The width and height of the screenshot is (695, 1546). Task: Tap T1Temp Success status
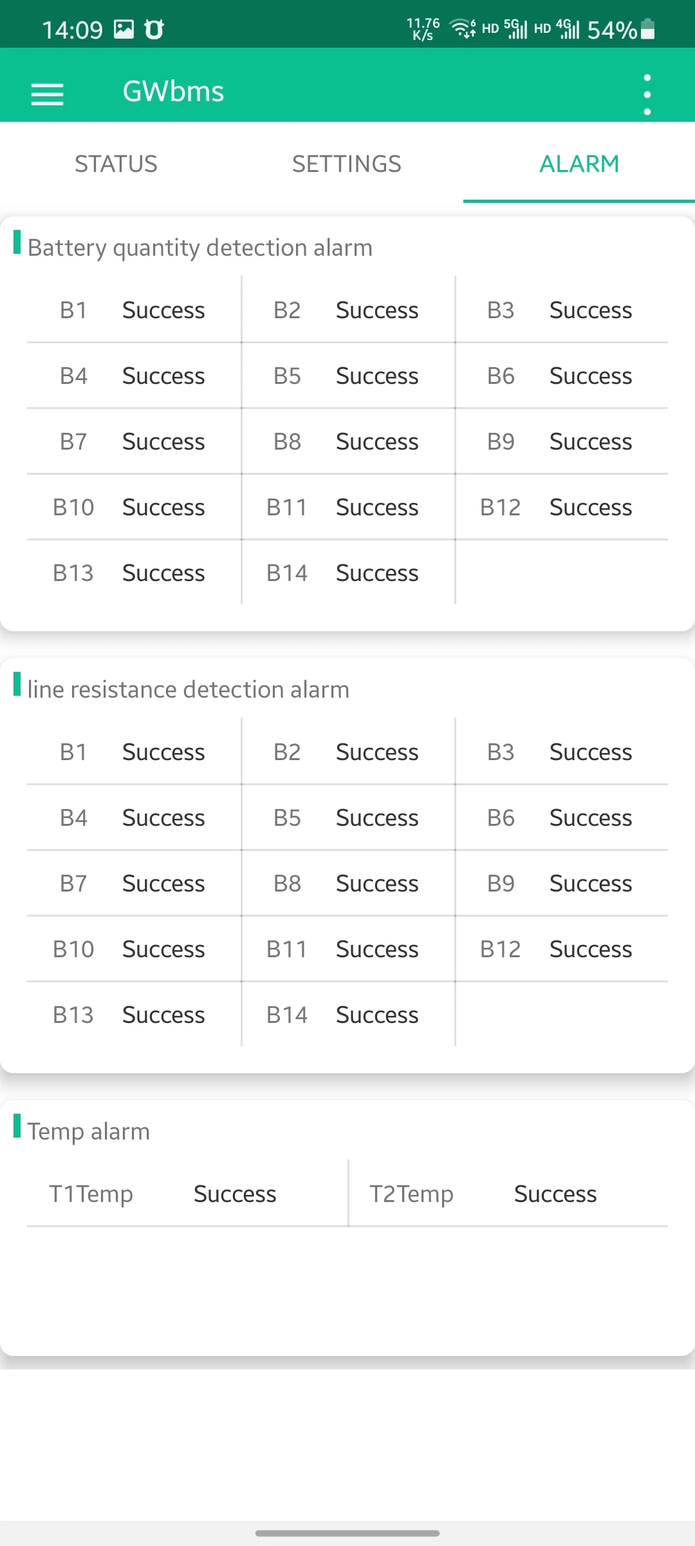[x=235, y=1194]
